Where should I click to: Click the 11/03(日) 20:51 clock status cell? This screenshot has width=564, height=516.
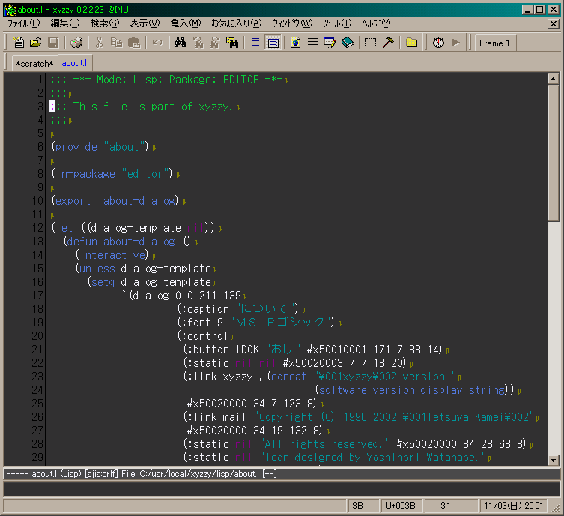click(514, 506)
